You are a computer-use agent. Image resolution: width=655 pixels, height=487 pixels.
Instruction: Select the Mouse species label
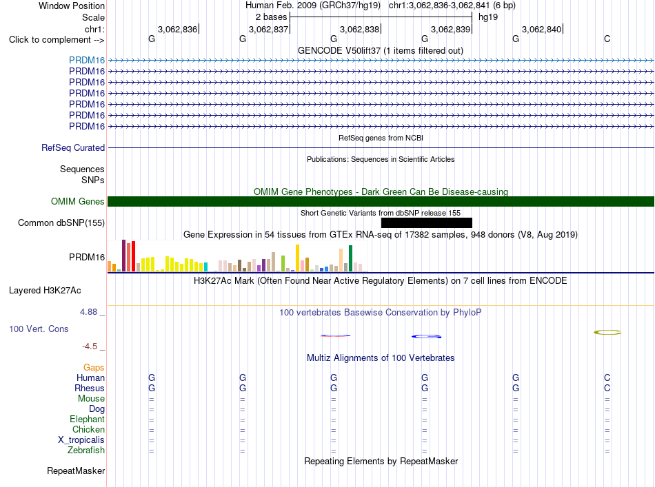tap(91, 399)
